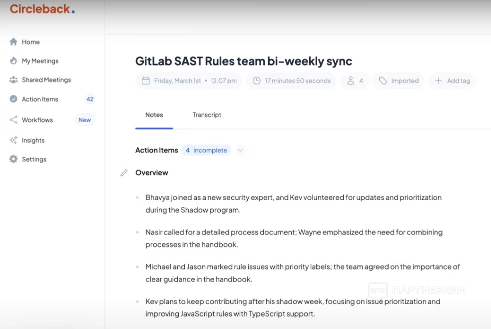
Task: Click the 4 Incomplete badge
Action: point(206,150)
